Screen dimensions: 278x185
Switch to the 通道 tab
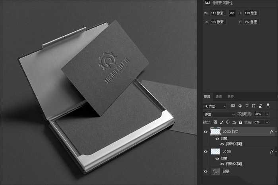coord(219,96)
